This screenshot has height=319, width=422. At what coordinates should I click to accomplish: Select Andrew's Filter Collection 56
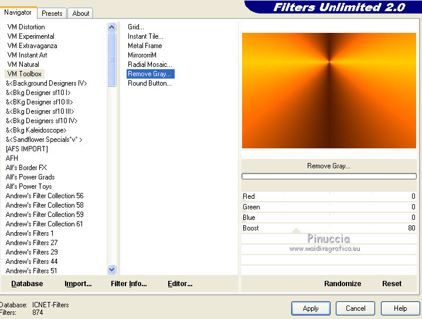(45, 196)
